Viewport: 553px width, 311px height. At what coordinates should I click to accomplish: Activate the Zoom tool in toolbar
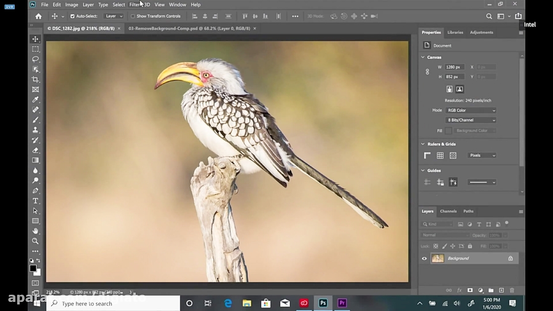[x=36, y=241]
